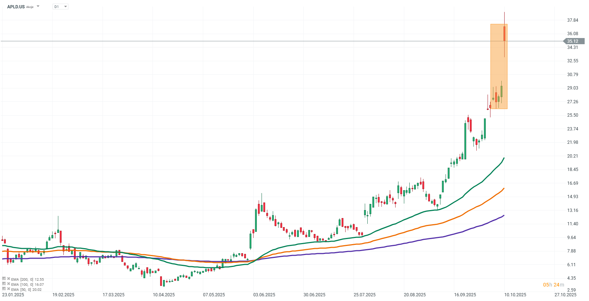Click the 10.04.2025 date on time axis
This screenshot has width=589, height=301.
[164, 294]
